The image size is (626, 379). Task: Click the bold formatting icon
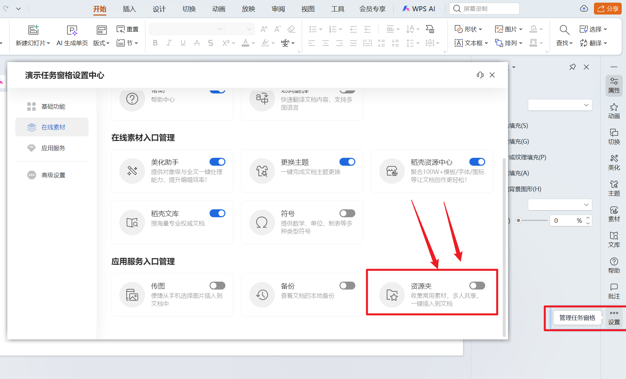[x=155, y=43]
